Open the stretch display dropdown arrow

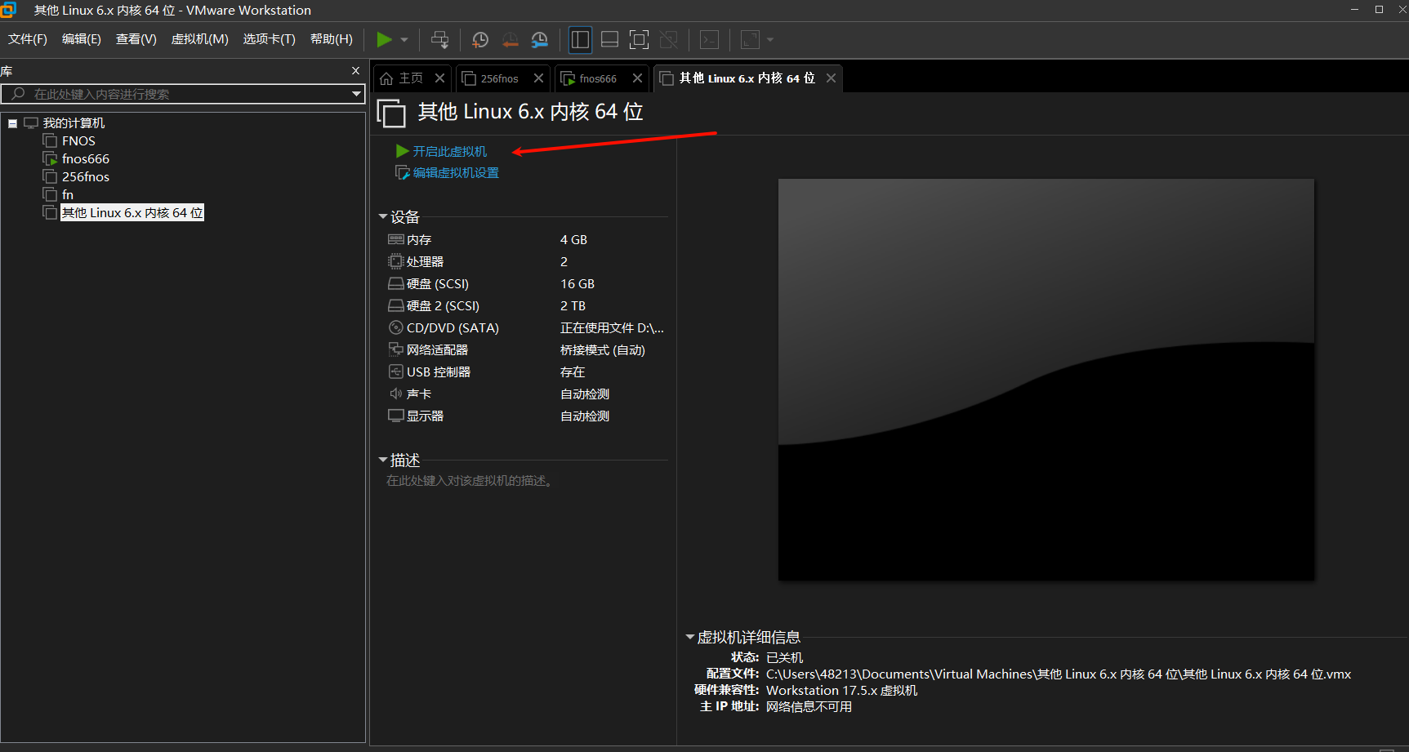point(770,40)
